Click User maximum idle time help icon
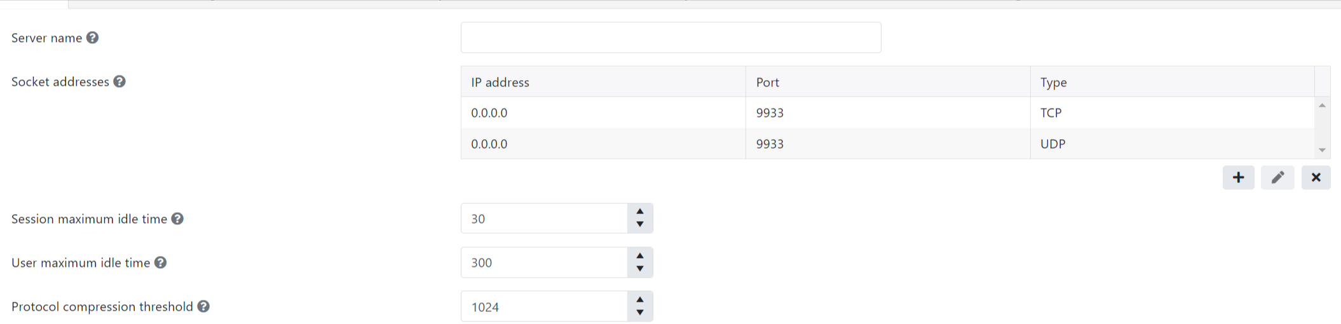Image resolution: width=1341 pixels, height=324 pixels. pyautogui.click(x=161, y=263)
